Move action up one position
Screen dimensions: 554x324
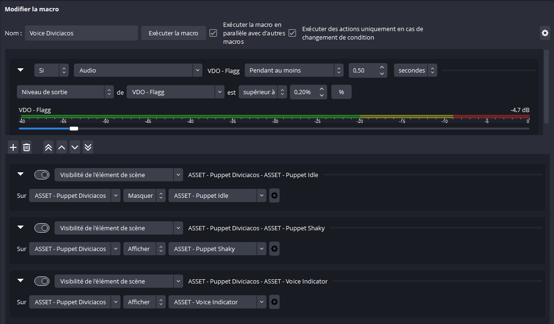[61, 147]
